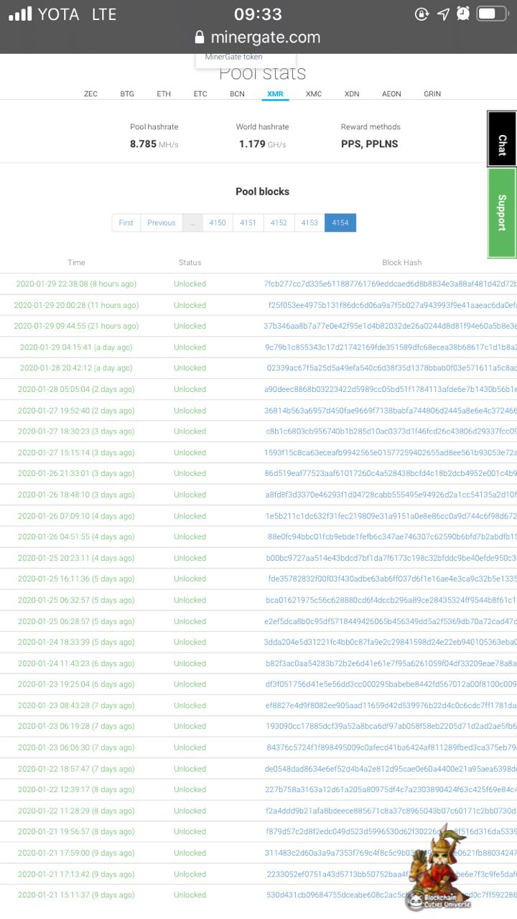The height and width of the screenshot is (919, 517).
Task: Click the Pool hashrate 8.785 MH/s value
Action: point(154,144)
